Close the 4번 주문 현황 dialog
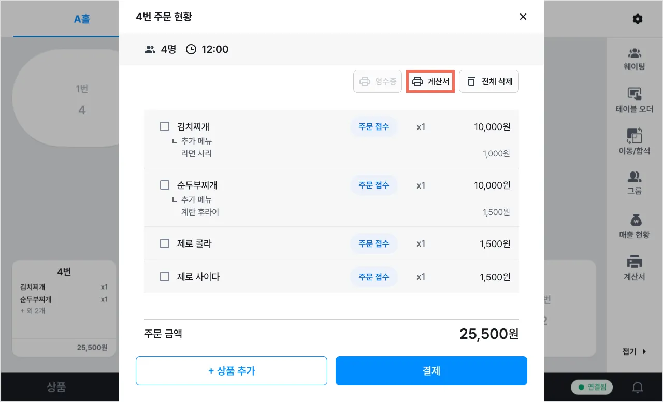663x402 pixels. [x=523, y=17]
